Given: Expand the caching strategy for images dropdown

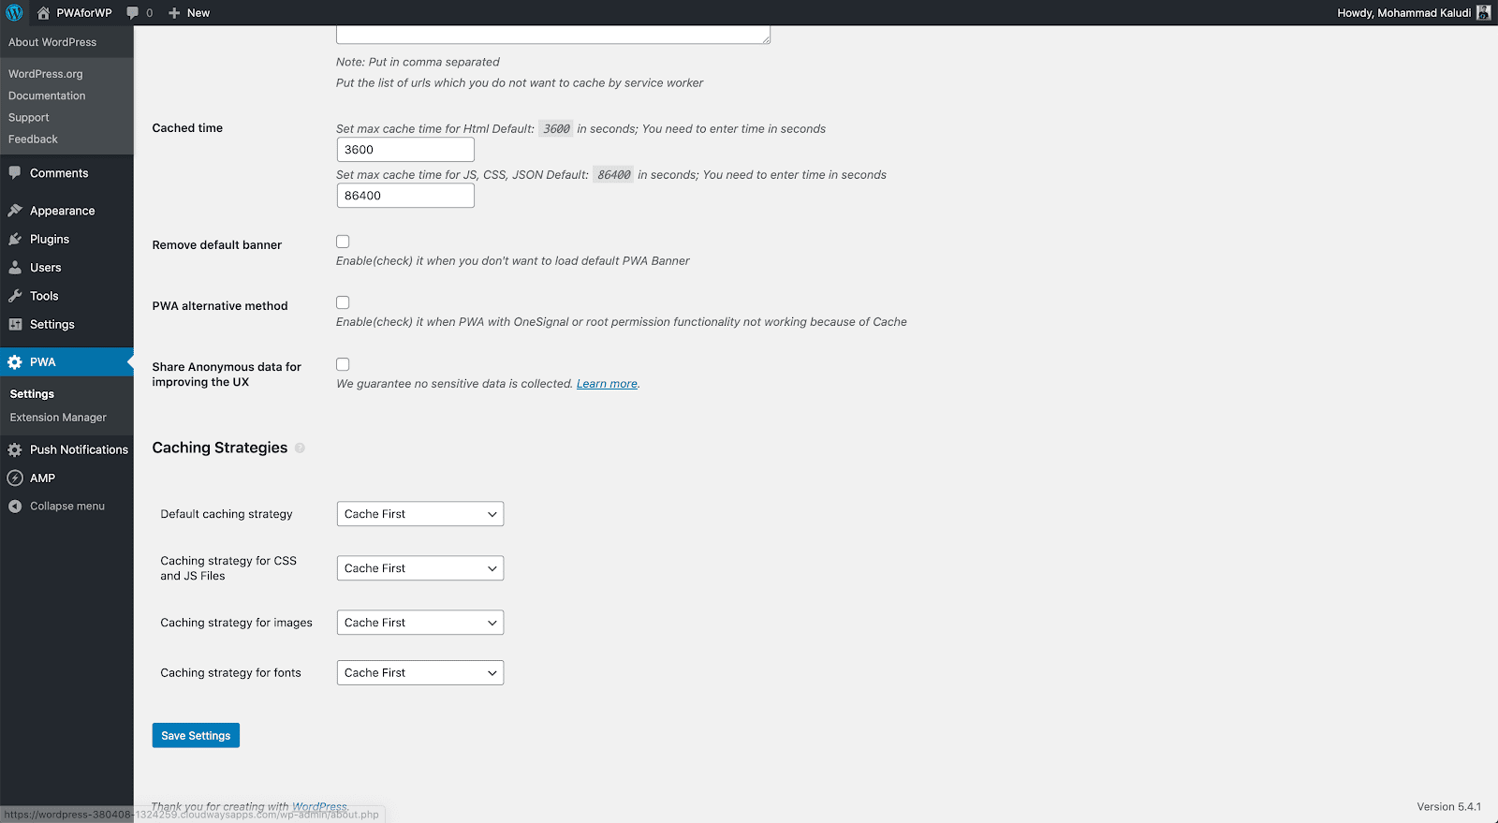Looking at the screenshot, I should point(420,623).
